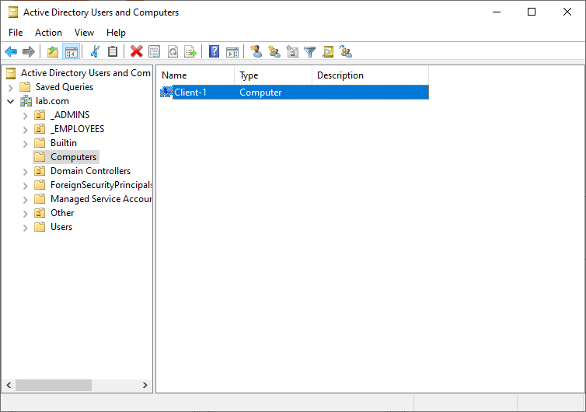Select the Saved Queries folder
The image size is (586, 412).
(65, 87)
